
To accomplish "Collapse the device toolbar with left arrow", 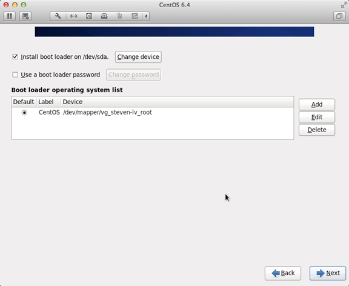I will [146, 16].
